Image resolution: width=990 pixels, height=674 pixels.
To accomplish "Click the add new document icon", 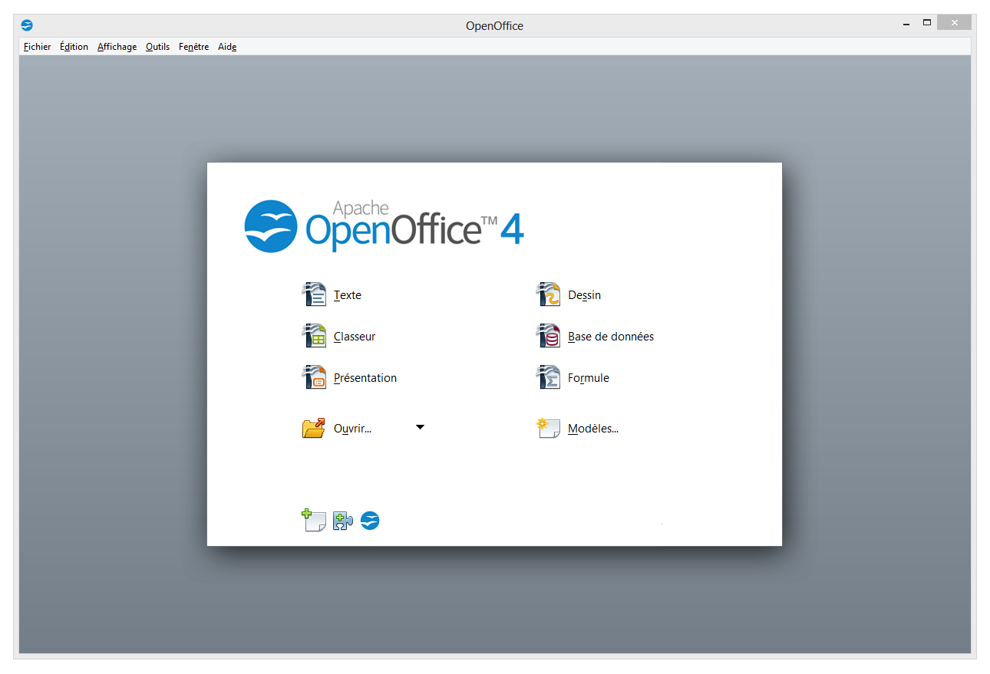I will pyautogui.click(x=314, y=520).
